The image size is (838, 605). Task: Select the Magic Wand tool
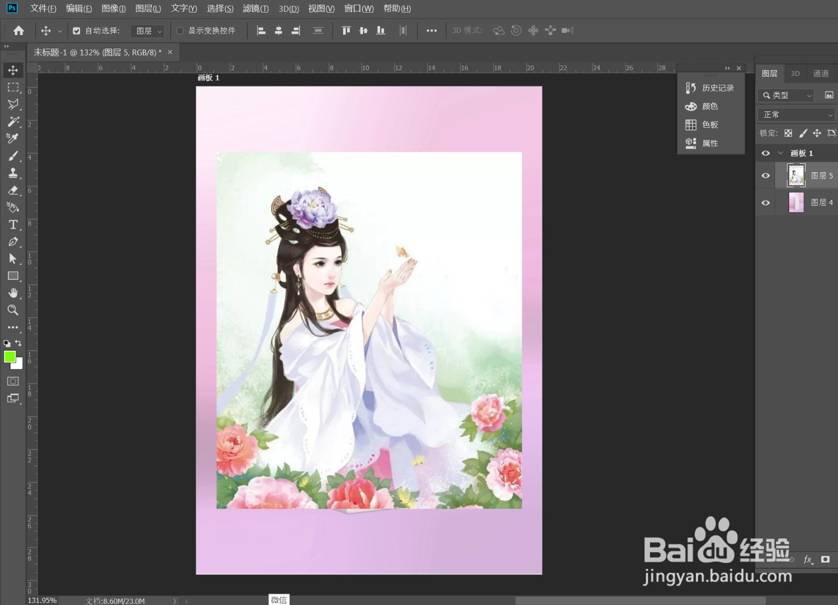(x=13, y=121)
